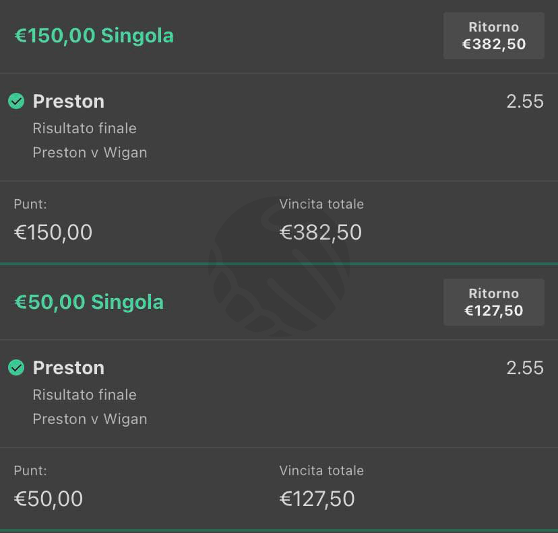The height and width of the screenshot is (533, 558).
Task: Click the Ritorno €127,50 button
Action: click(493, 302)
